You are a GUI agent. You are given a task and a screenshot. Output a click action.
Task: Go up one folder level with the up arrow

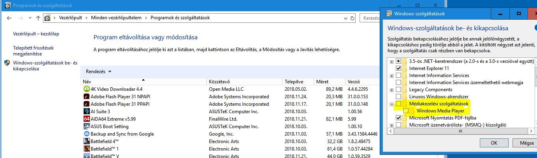(x=38, y=18)
